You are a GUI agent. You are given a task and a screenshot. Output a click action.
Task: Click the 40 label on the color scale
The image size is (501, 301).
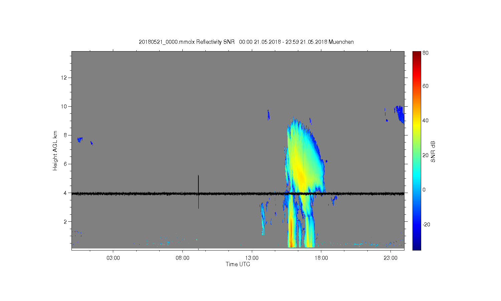click(426, 120)
